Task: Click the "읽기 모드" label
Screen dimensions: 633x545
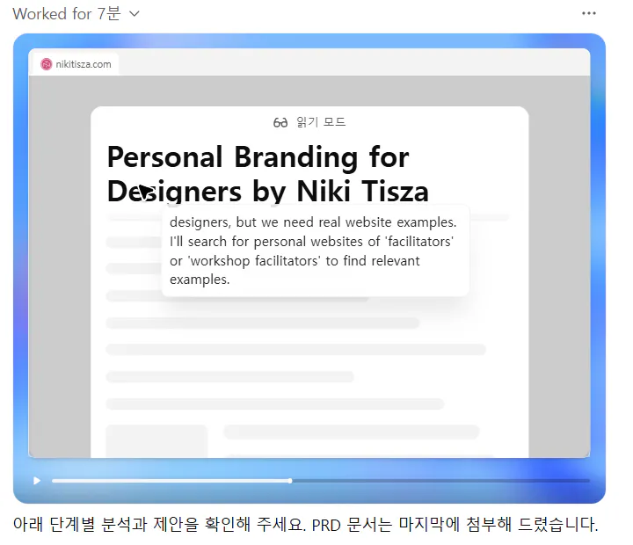Action: pyautogui.click(x=321, y=122)
